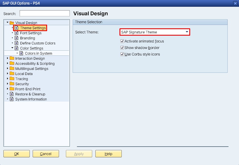Viewport: 239px width, 165px height.
Task: Open Help via the Help button
Action: pyautogui.click(x=108, y=154)
